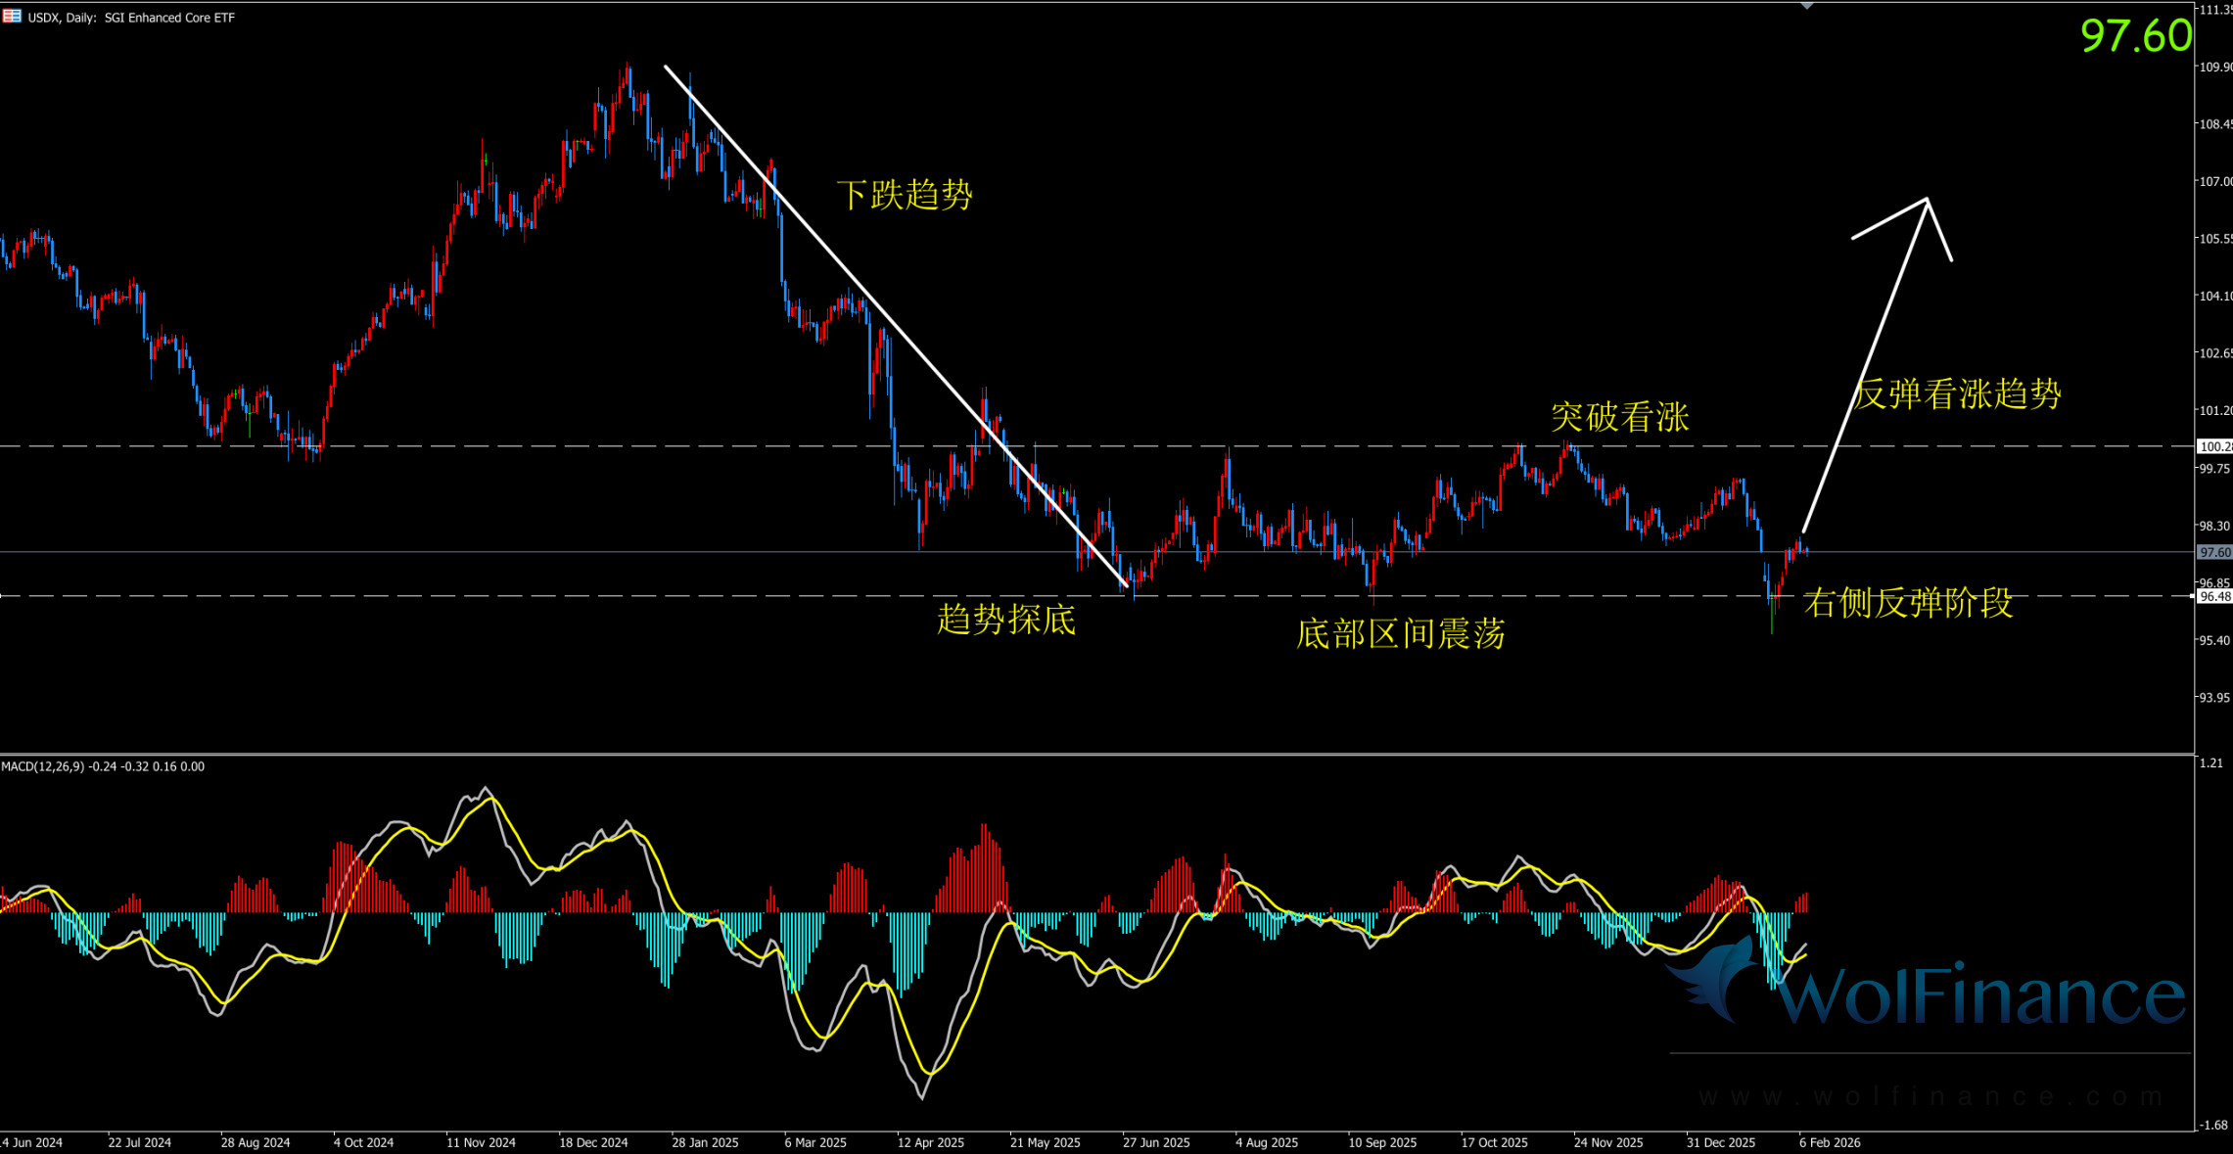The width and height of the screenshot is (2233, 1154).
Task: Select the 突破看涨 text label
Action: coord(1619,417)
